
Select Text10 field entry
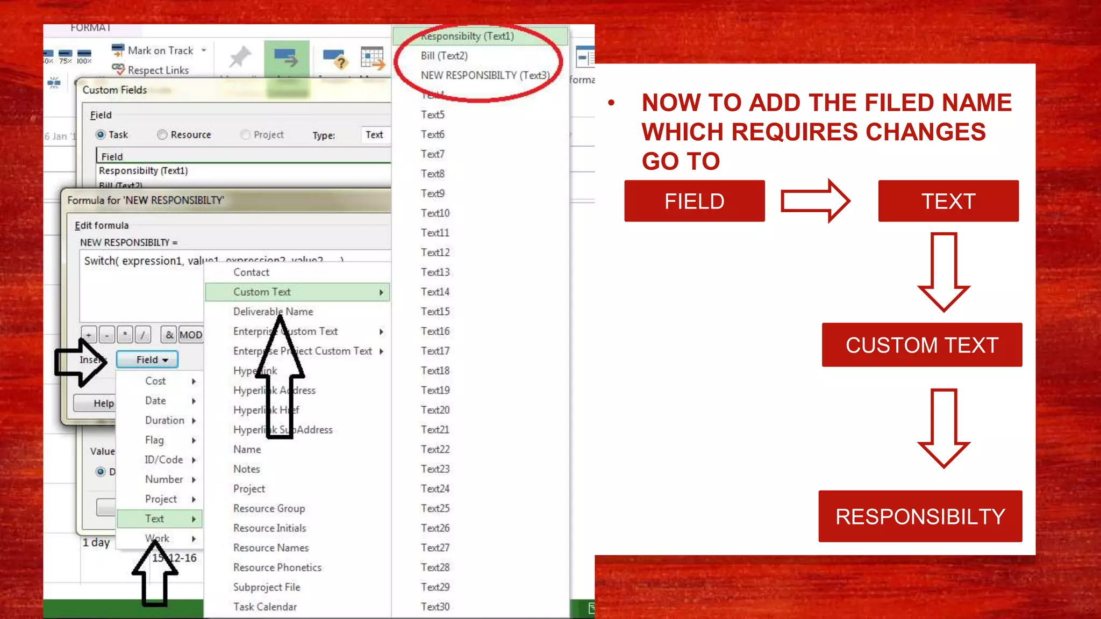480,213
